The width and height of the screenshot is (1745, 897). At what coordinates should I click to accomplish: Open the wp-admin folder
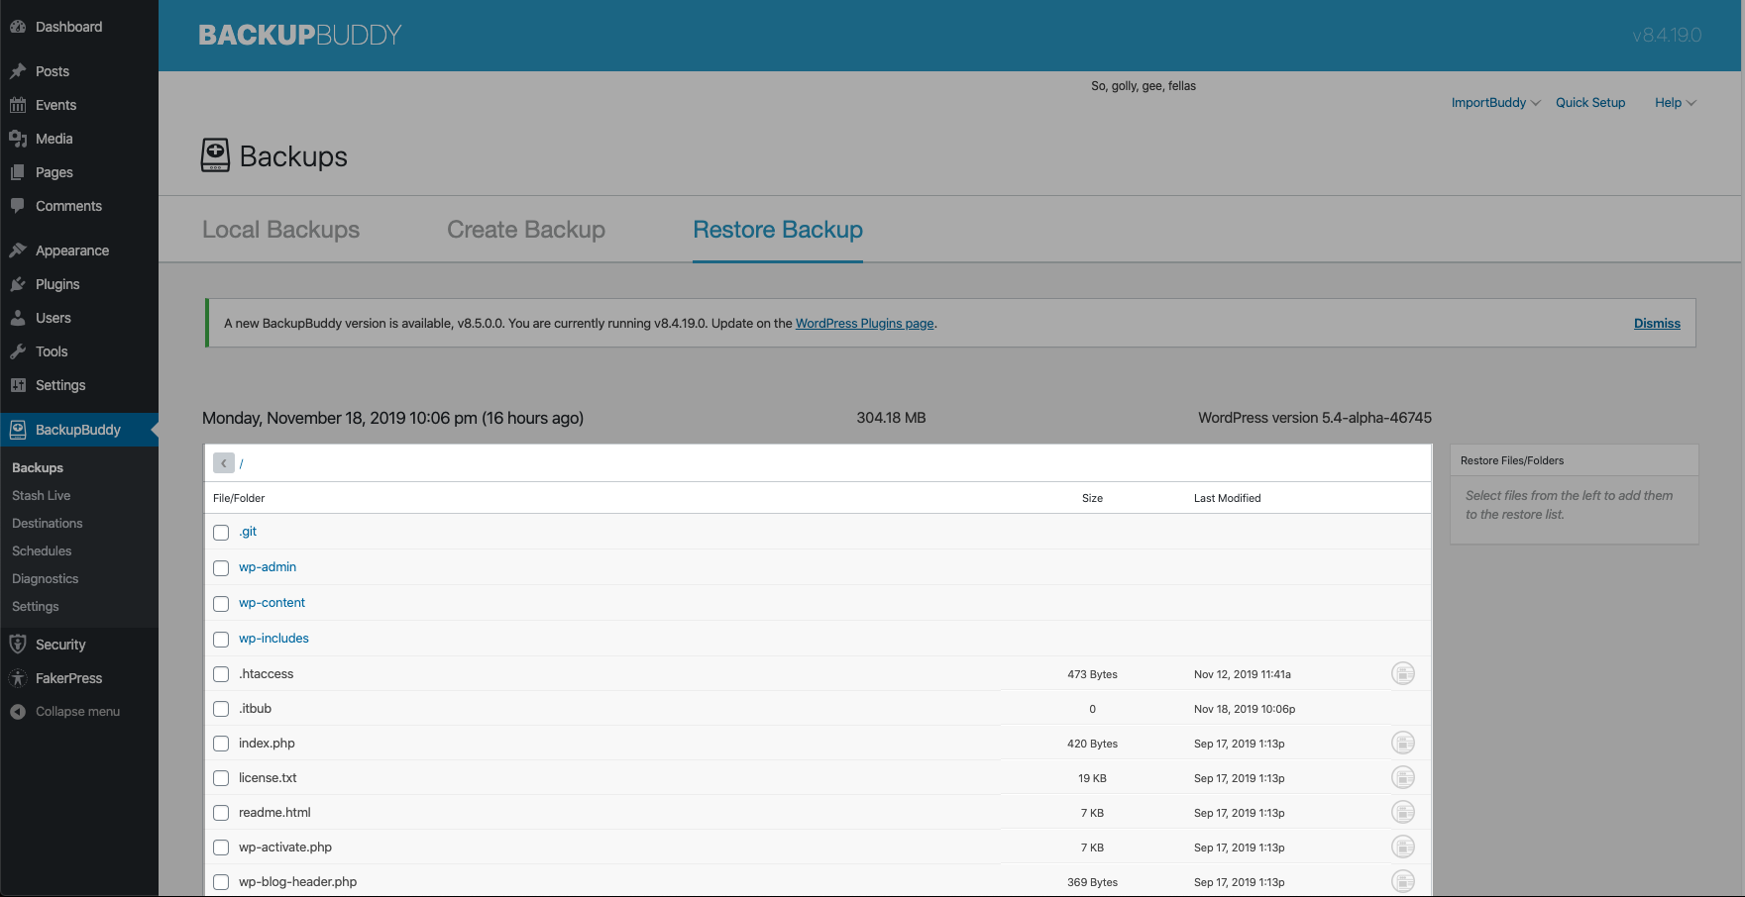click(x=268, y=567)
